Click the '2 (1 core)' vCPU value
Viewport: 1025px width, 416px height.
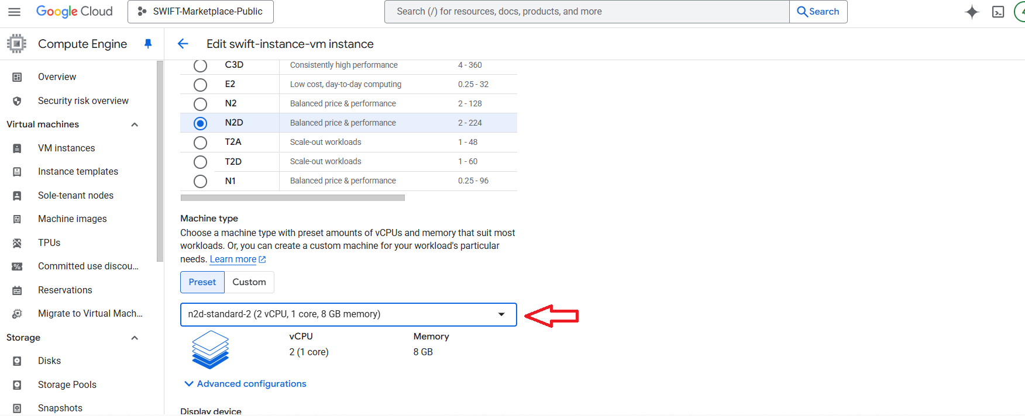pyautogui.click(x=309, y=352)
